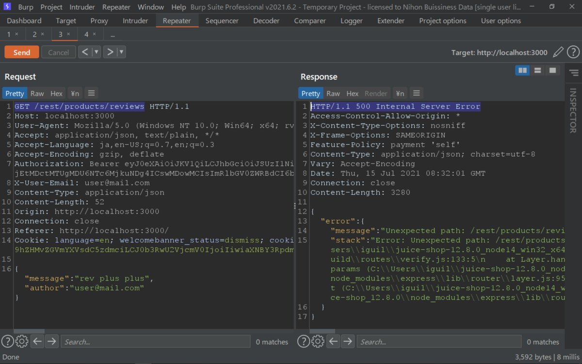Open Request panel hamburger options menu

[x=91, y=93]
